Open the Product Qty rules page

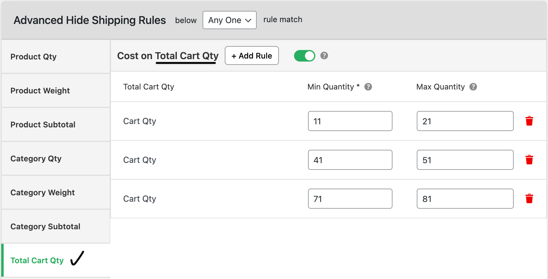click(x=33, y=57)
